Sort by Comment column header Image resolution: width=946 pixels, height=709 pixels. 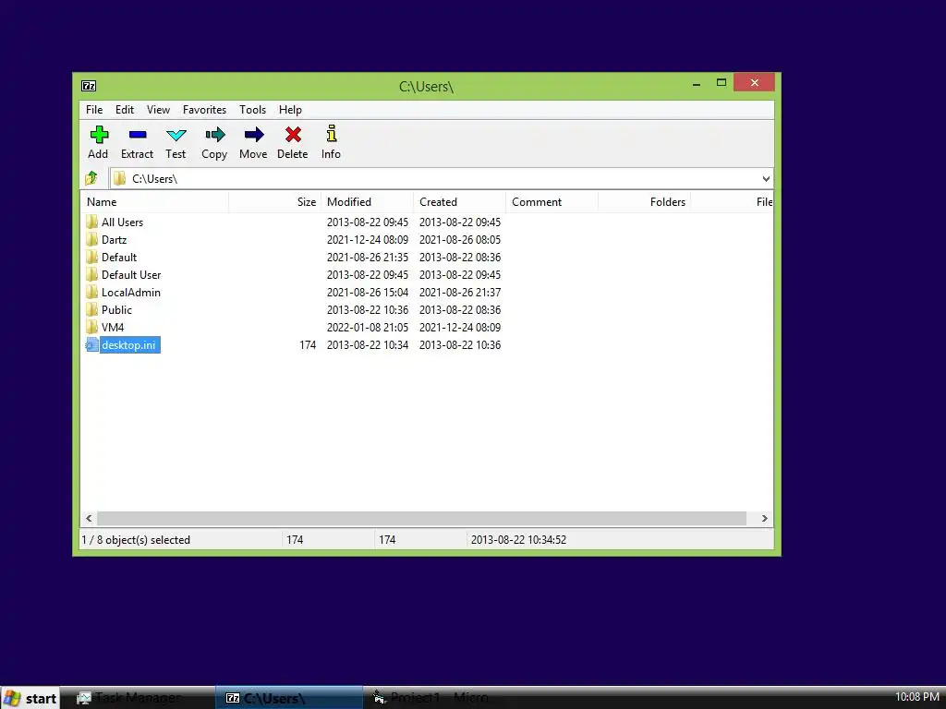click(552, 202)
